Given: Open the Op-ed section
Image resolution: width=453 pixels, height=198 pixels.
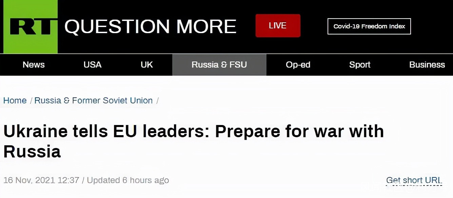Looking at the screenshot, I should coord(298,65).
